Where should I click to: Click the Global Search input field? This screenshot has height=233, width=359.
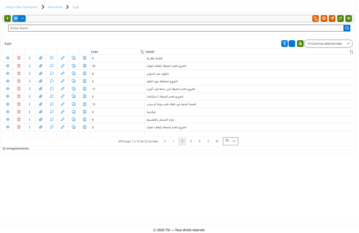coord(176,28)
